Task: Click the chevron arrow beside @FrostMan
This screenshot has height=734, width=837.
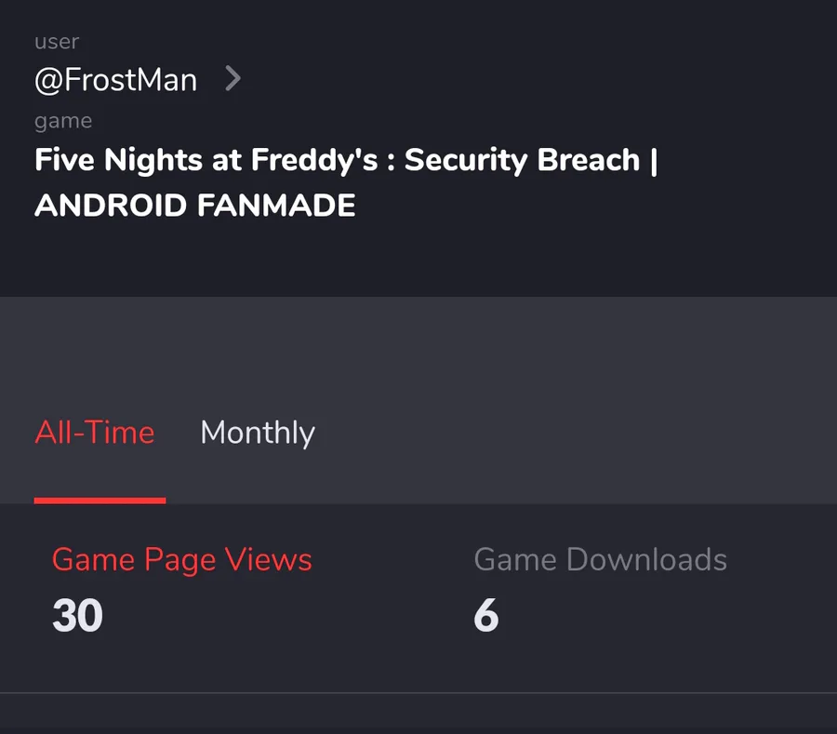Action: 232,78
